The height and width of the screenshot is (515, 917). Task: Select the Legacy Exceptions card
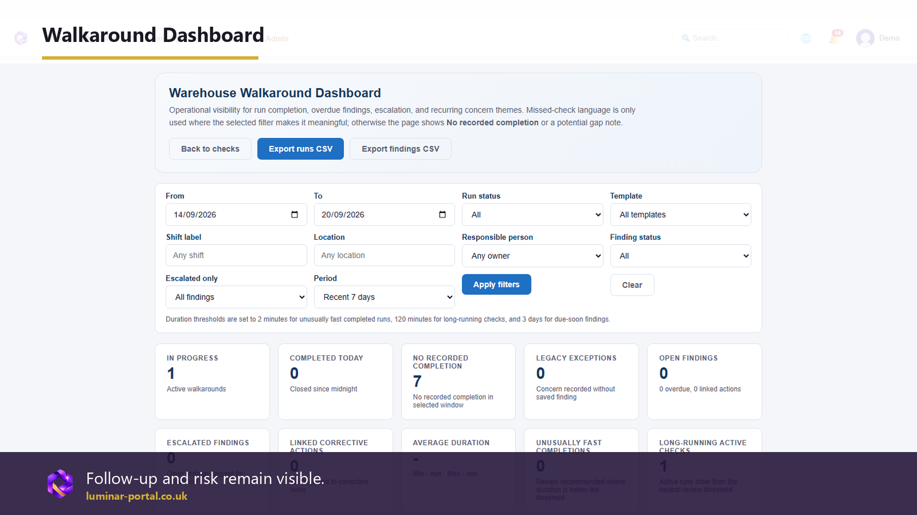581,381
